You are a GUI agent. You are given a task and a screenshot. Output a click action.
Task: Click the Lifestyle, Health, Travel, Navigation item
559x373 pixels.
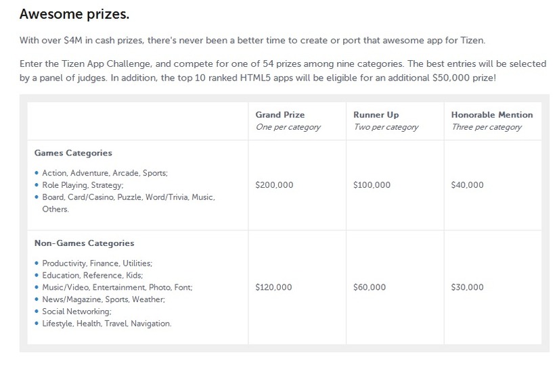click(107, 324)
